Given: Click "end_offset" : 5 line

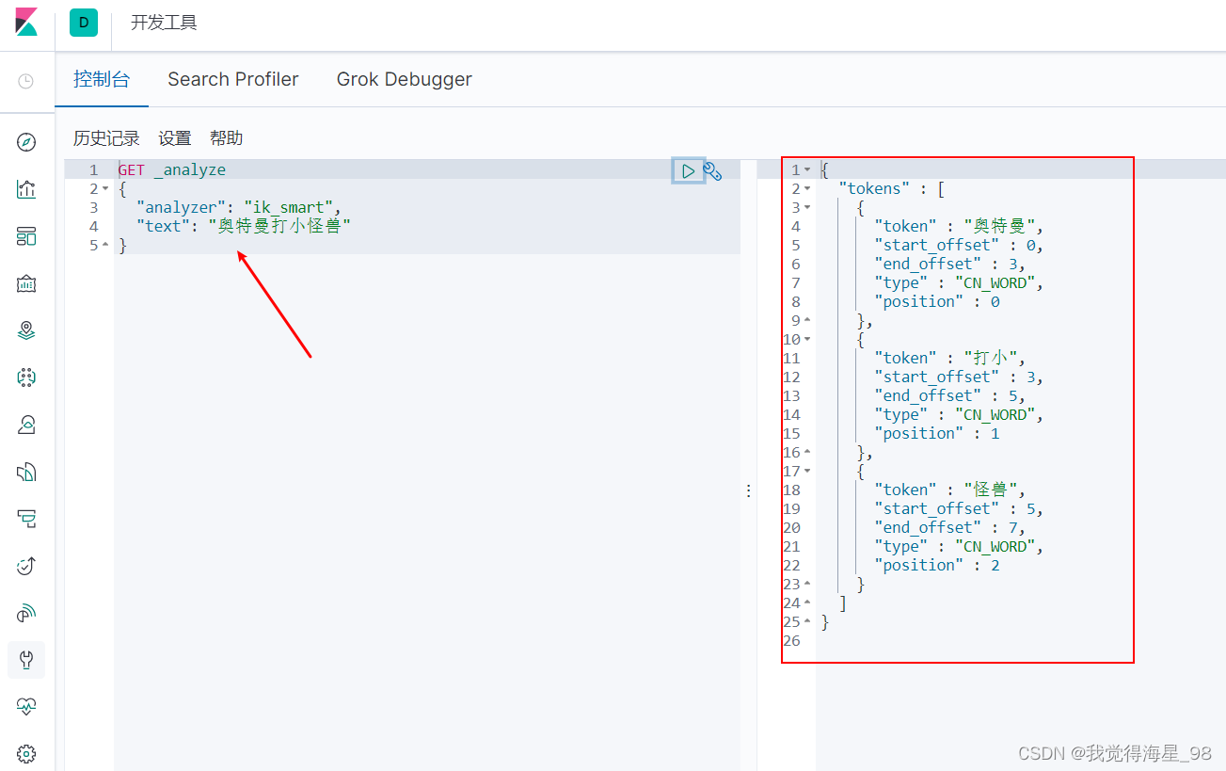Looking at the screenshot, I should (949, 396).
